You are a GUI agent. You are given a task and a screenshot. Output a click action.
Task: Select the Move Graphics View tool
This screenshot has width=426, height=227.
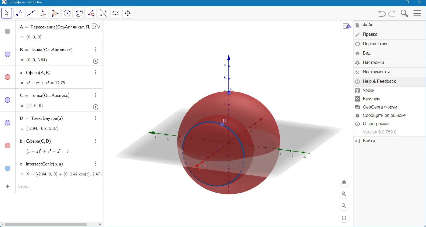pyautogui.click(x=128, y=13)
